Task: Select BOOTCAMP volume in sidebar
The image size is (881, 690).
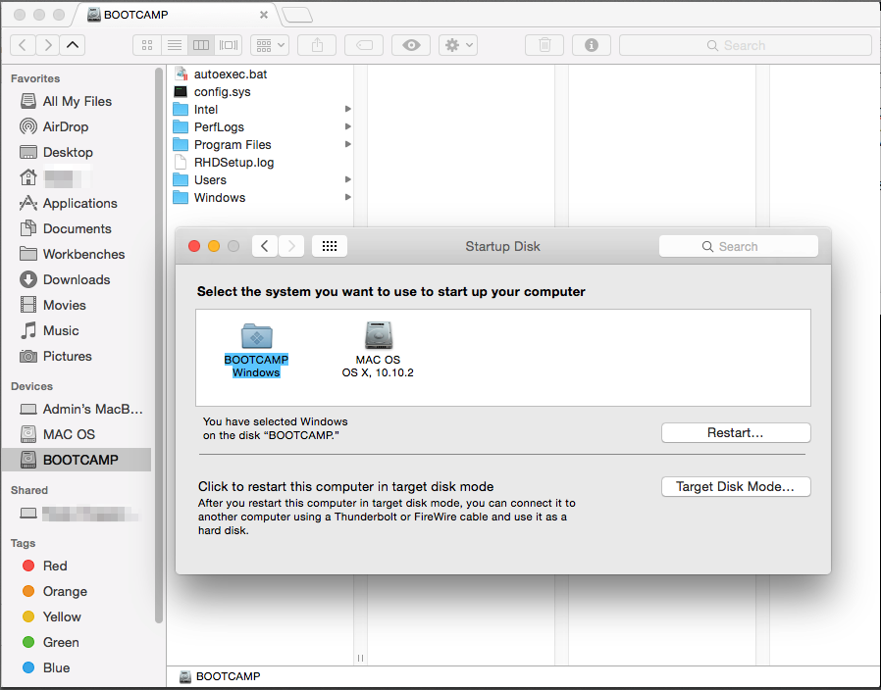Action: click(x=77, y=460)
